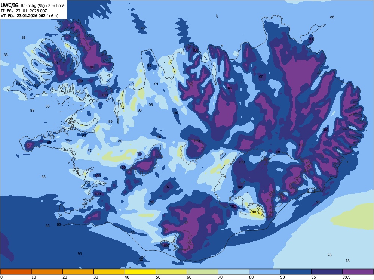Click the 20–30 light orange legend swatch

[78, 272]
